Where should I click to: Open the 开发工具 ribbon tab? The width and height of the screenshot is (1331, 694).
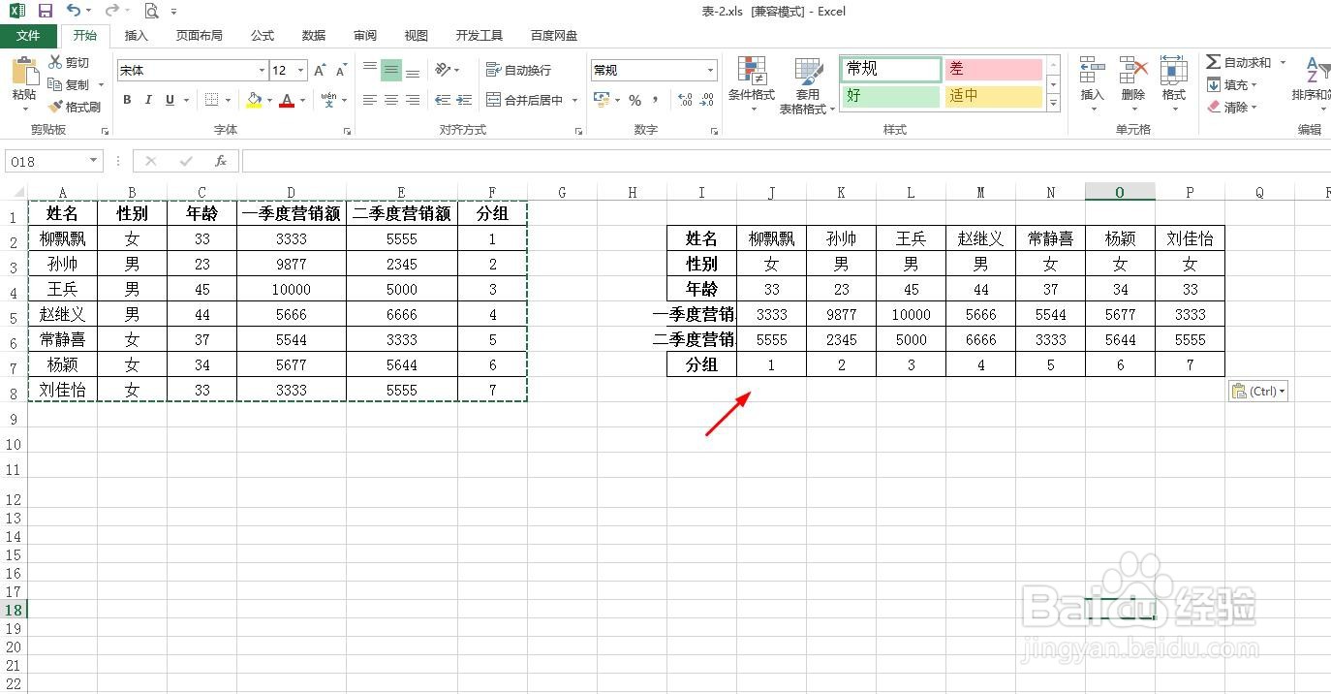point(478,35)
